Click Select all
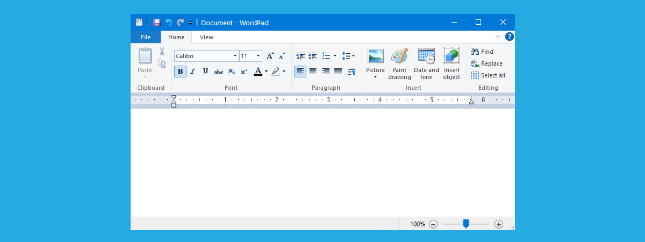This screenshot has width=645, height=242. [x=488, y=75]
